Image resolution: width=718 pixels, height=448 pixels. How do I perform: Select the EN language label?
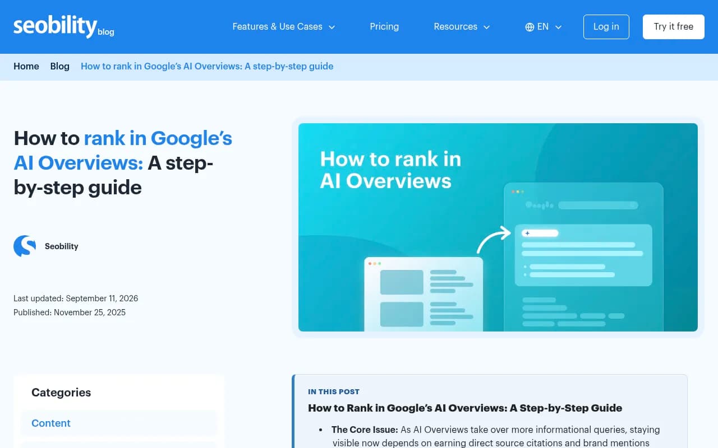pos(543,26)
